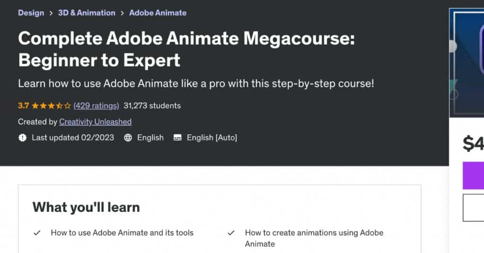Screen dimensions: 484x253
Task: Go to the Adobe Animate breadcrumb topic
Action: (x=158, y=13)
